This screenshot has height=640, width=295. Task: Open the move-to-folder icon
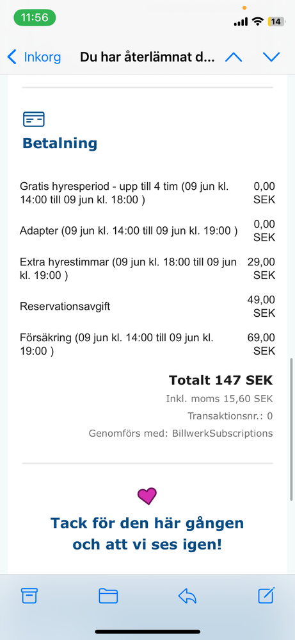coord(108,596)
